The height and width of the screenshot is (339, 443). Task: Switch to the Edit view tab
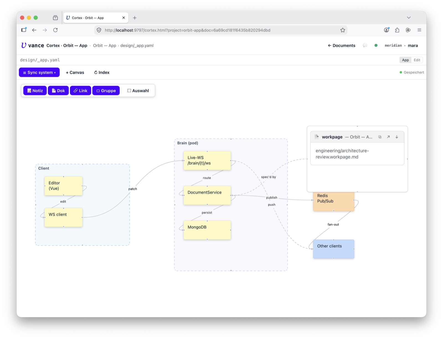[417, 60]
